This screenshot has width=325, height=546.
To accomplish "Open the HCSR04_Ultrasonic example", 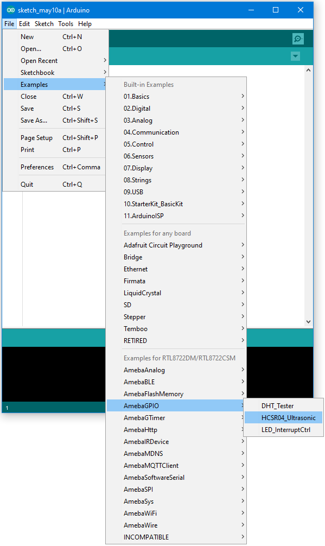I will click(x=284, y=418).
